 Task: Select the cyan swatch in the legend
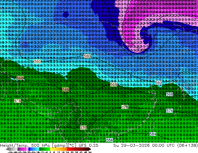tap(38, 149)
